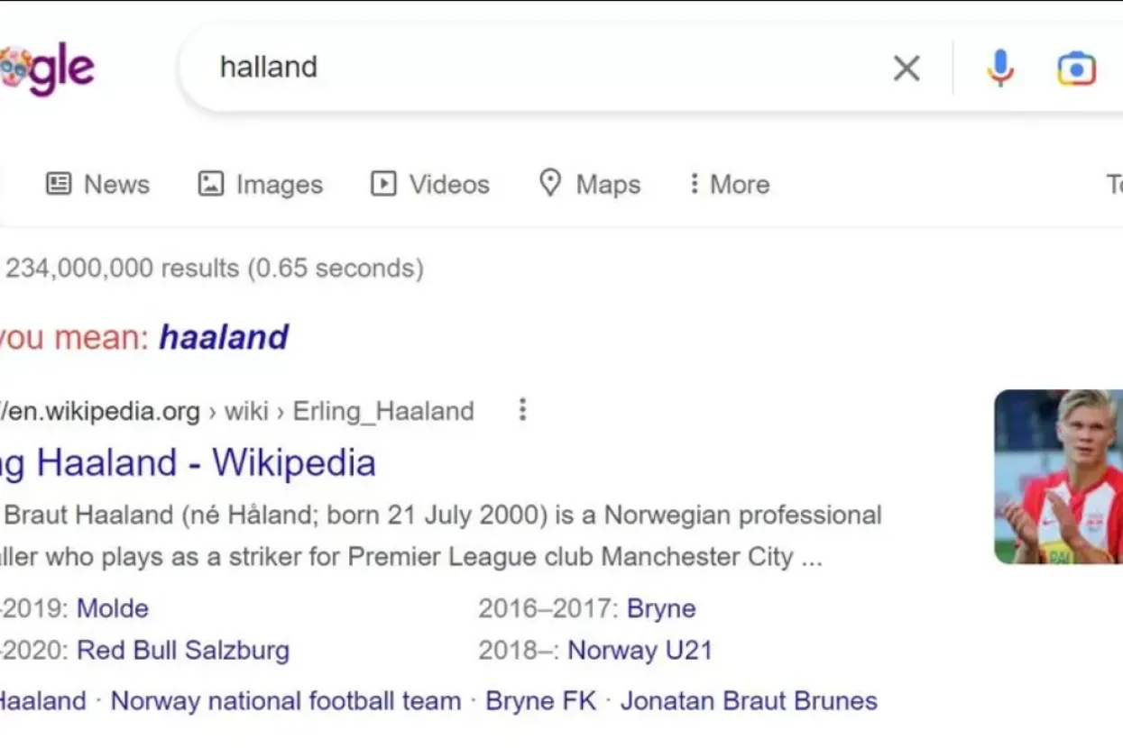The height and width of the screenshot is (748, 1123).
Task: Open Google Lens camera search
Action: point(1077,68)
